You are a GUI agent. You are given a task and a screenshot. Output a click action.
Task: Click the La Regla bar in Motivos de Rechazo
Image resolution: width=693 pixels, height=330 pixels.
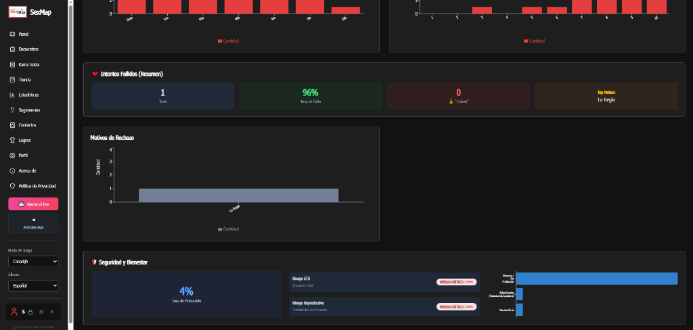[239, 195]
